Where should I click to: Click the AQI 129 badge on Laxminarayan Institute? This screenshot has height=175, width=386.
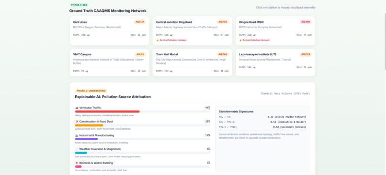(306, 54)
